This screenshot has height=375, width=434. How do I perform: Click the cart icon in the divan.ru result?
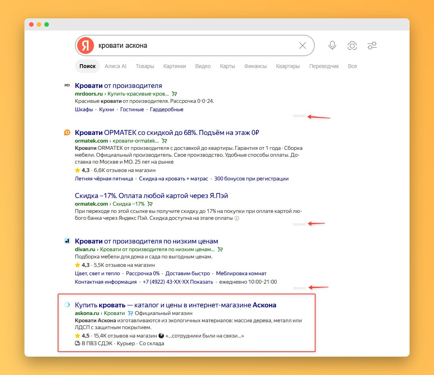coord(220,249)
